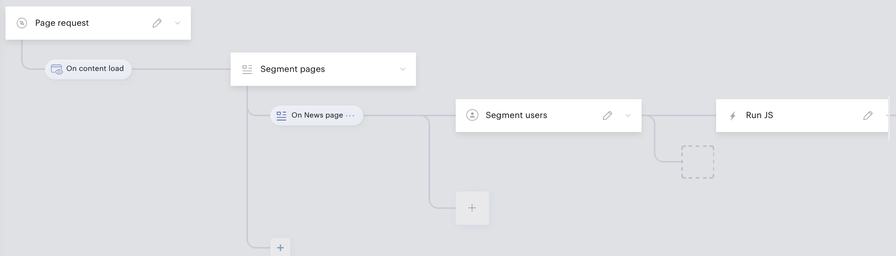Edit the Page request node
Viewport: 896px width, 256px height.
point(157,23)
